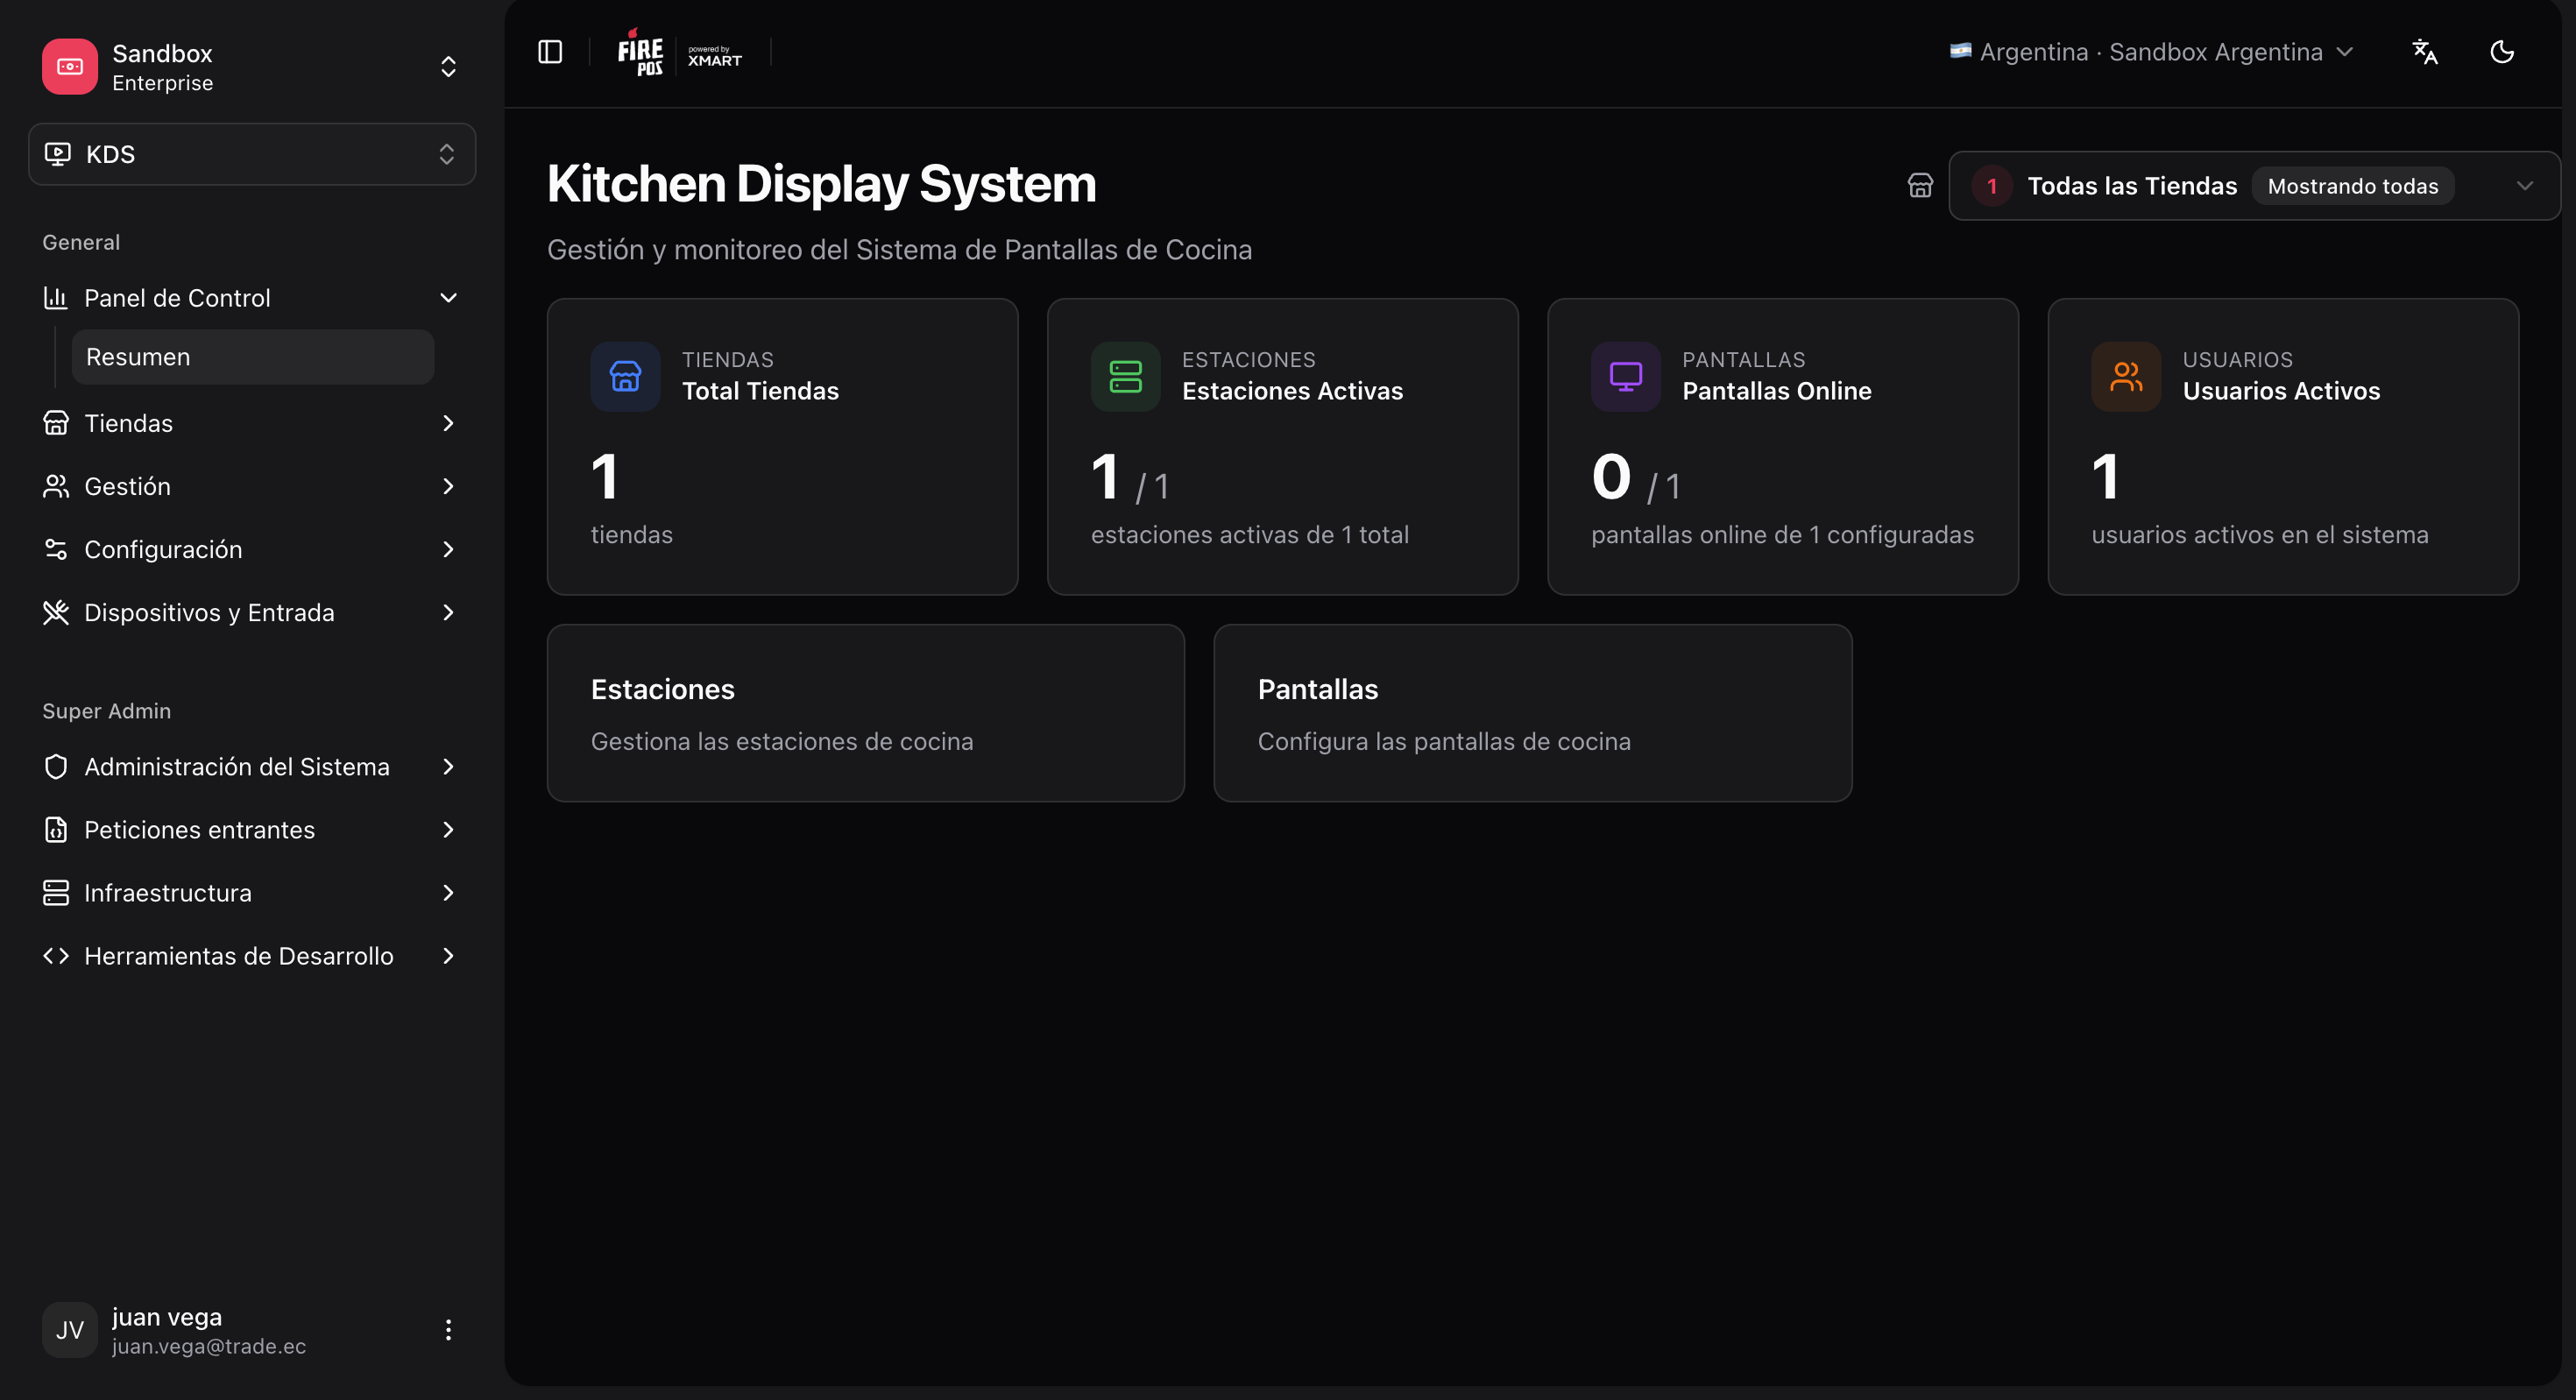Expand the Peticiones entrantes chevron
Viewport: 2576px width, 1400px height.
pyautogui.click(x=448, y=830)
